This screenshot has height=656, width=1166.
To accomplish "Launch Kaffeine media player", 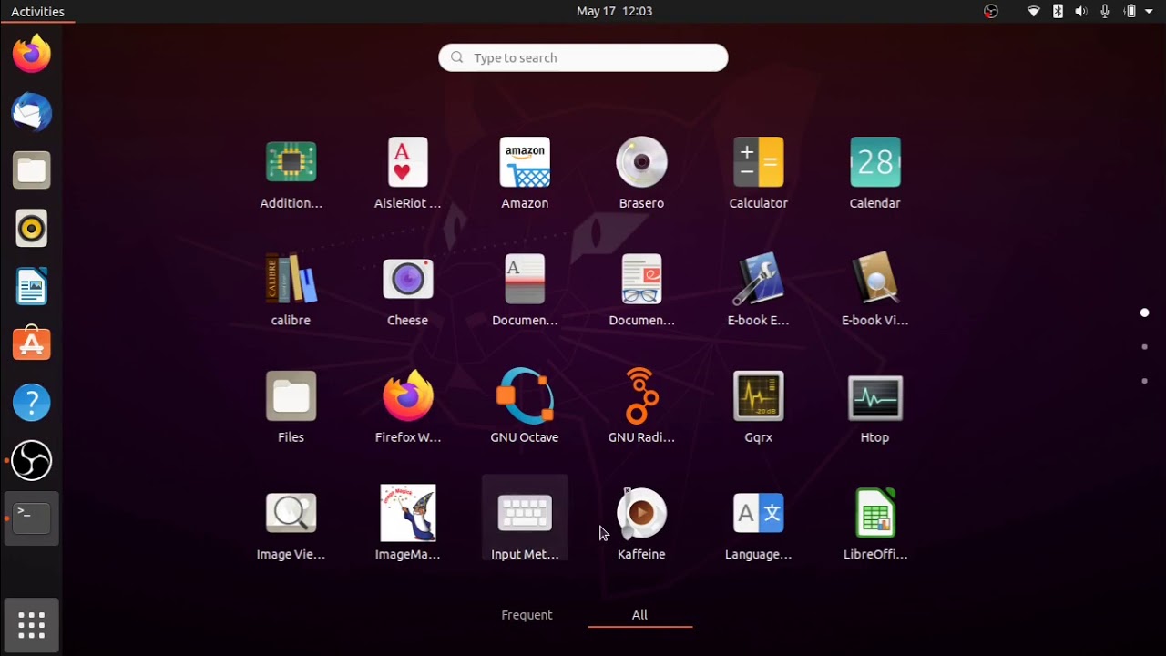I will point(641,513).
